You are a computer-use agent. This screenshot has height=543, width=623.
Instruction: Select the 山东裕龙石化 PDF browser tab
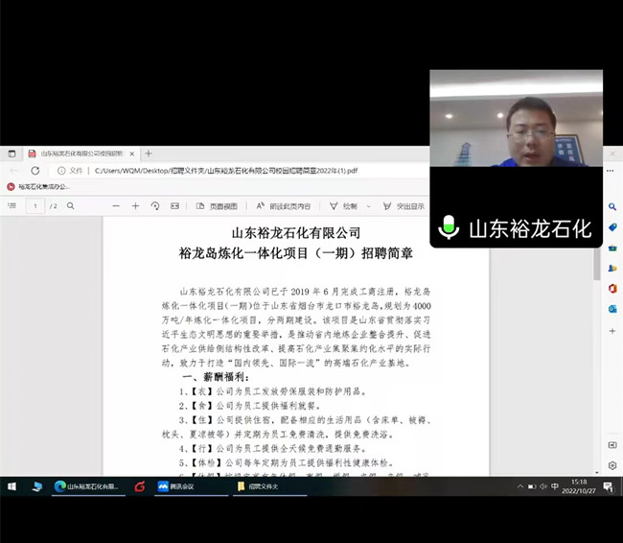pyautogui.click(x=83, y=153)
